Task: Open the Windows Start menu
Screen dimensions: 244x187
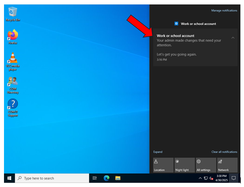Action: point(9,178)
